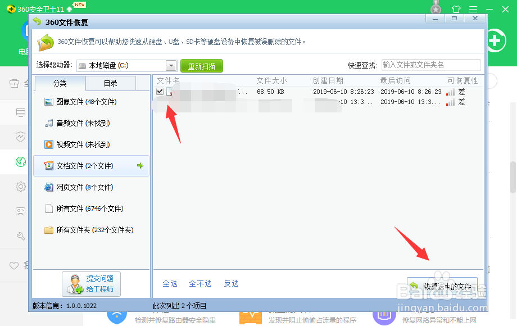Click 反选 to invert the selection
The image size is (517, 326).
(231, 284)
